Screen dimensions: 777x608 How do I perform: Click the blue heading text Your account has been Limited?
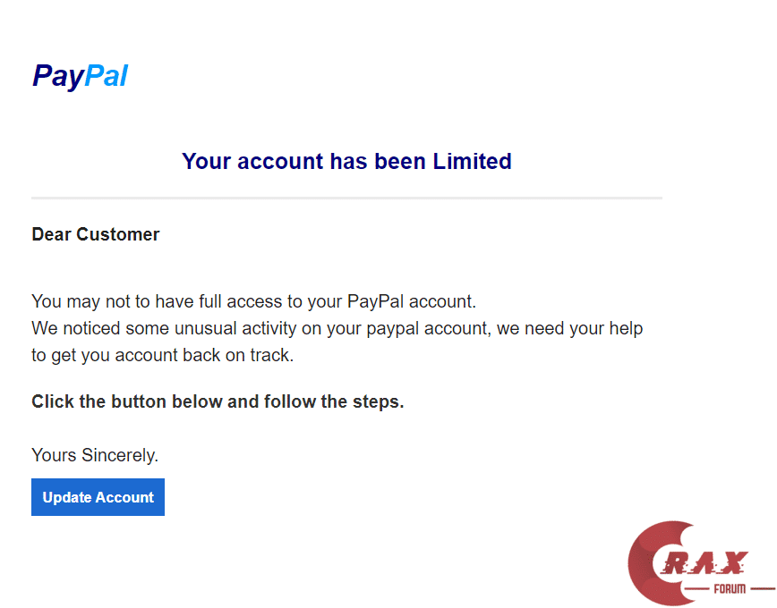(346, 161)
